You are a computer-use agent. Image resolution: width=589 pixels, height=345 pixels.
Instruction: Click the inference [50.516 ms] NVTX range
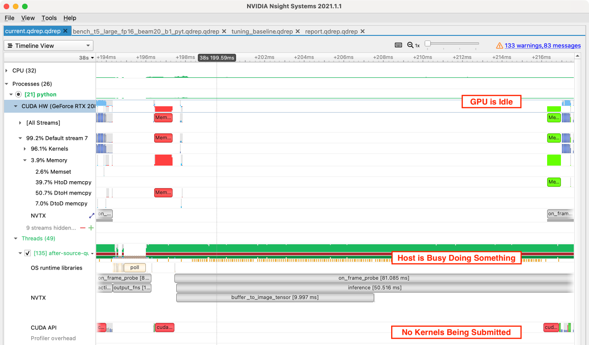point(375,287)
